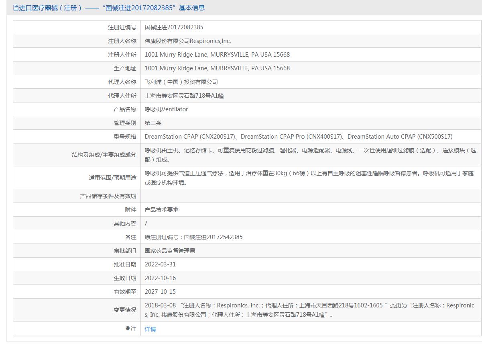Click the 变更情况 row label
Screen dimensions: 482x346
click(x=125, y=310)
